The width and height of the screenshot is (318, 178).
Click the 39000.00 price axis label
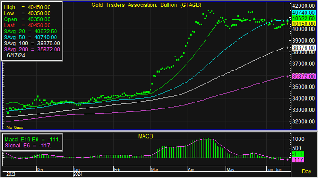click(x=303, y=41)
